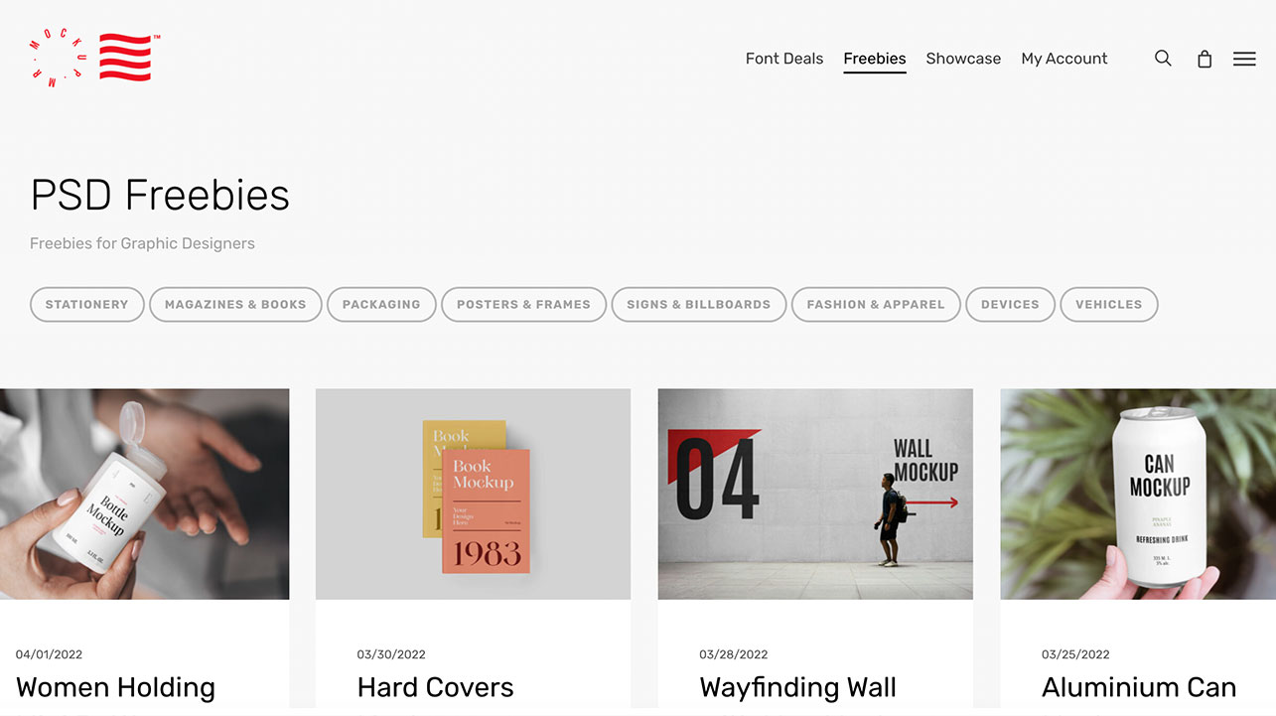Click the red Mockup flag logo
Screen dimensions: 1276x716
point(91,58)
